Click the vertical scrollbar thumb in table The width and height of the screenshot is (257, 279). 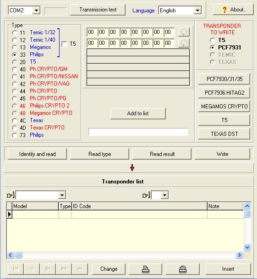(247, 214)
